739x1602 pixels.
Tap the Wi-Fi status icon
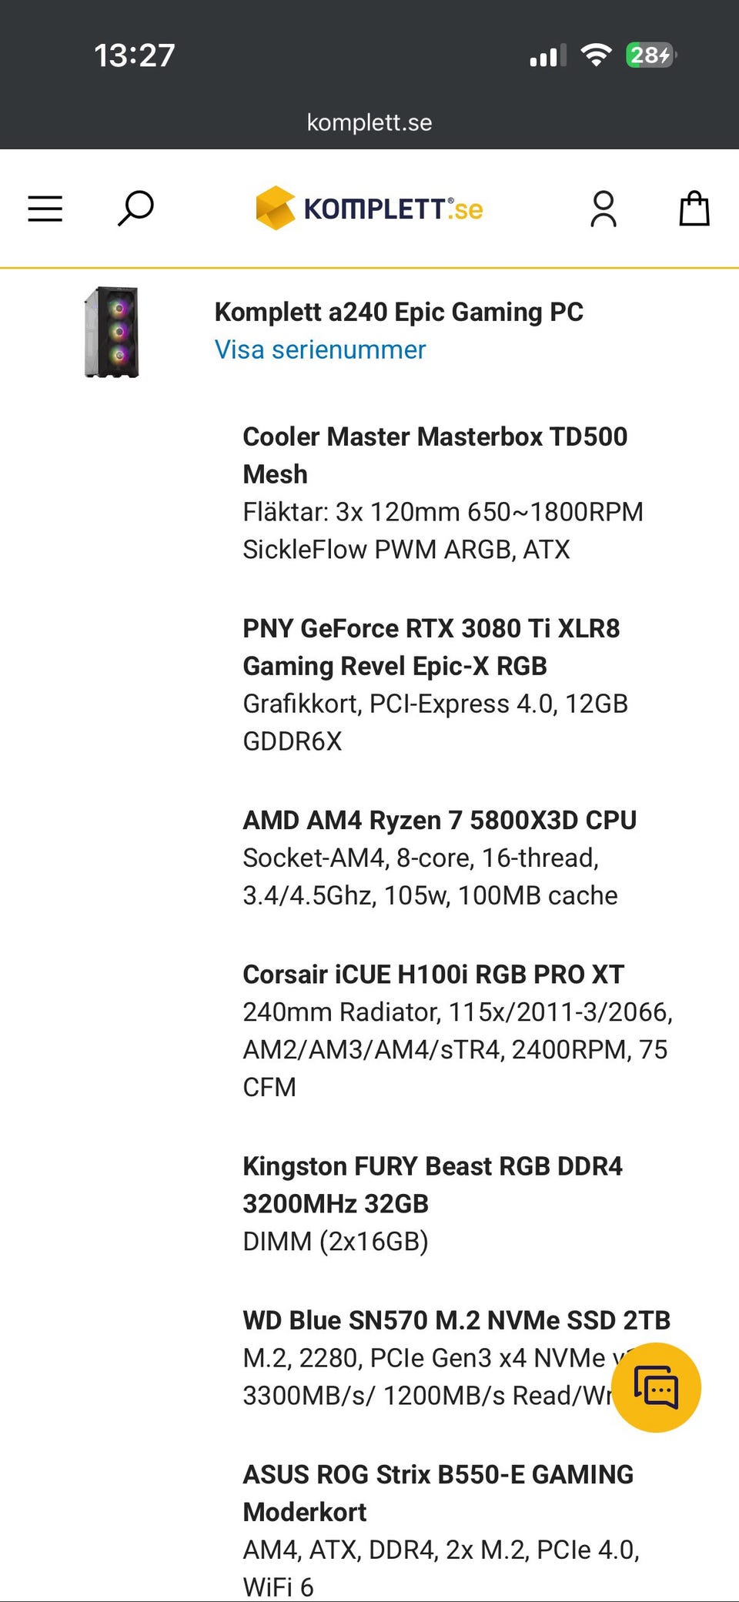click(x=595, y=55)
